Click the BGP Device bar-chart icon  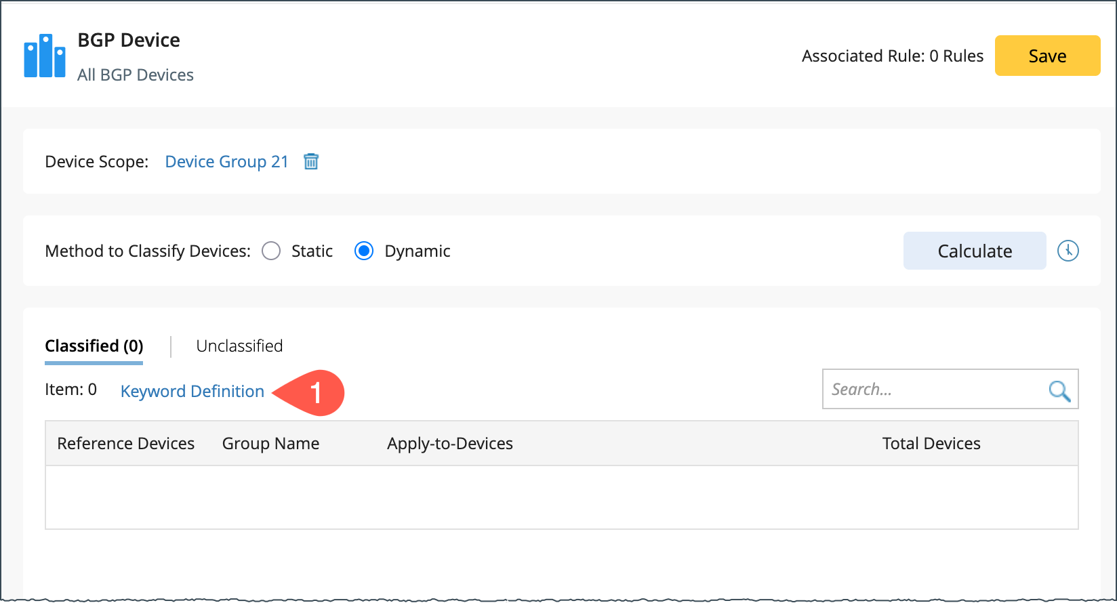(x=45, y=56)
